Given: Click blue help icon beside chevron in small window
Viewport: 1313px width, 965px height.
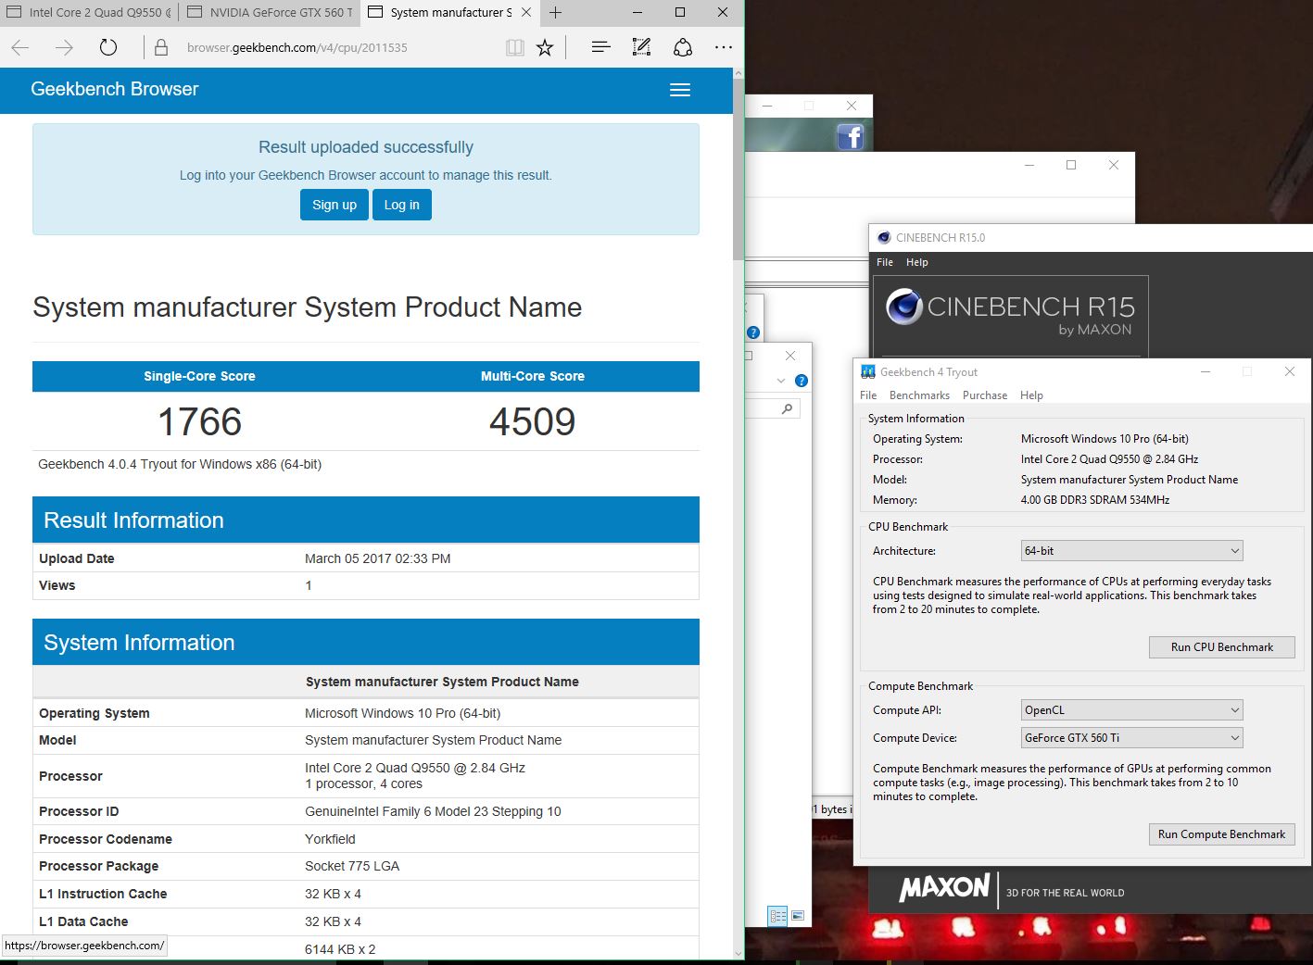Looking at the screenshot, I should [802, 381].
